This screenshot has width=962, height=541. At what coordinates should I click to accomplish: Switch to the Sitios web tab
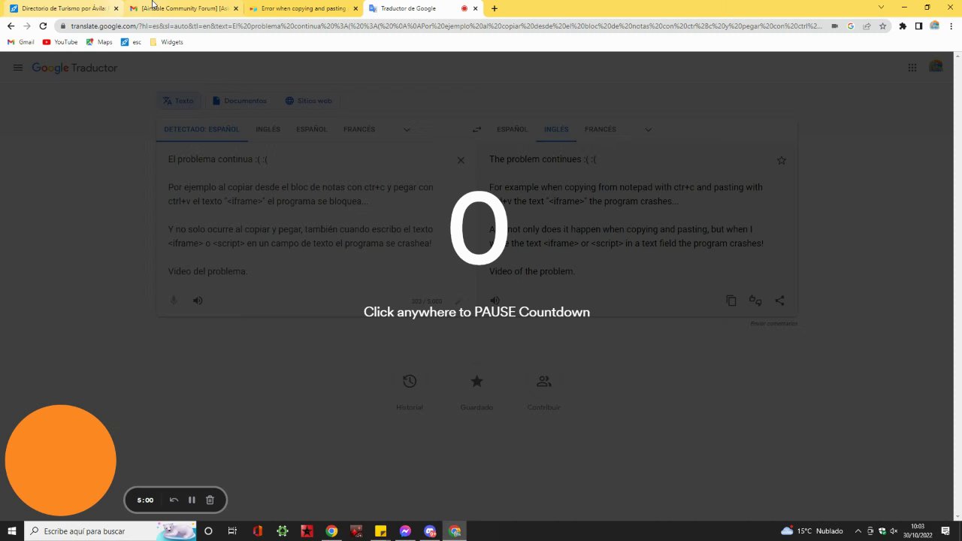(309, 101)
